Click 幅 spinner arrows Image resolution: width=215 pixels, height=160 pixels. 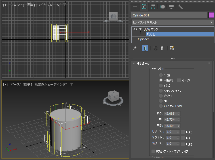[179, 120]
